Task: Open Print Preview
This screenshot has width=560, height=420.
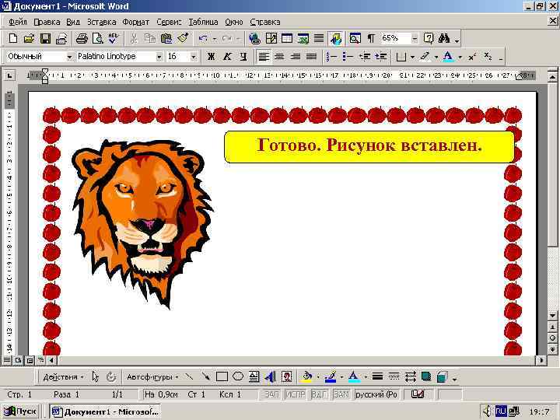Action: (x=97, y=38)
